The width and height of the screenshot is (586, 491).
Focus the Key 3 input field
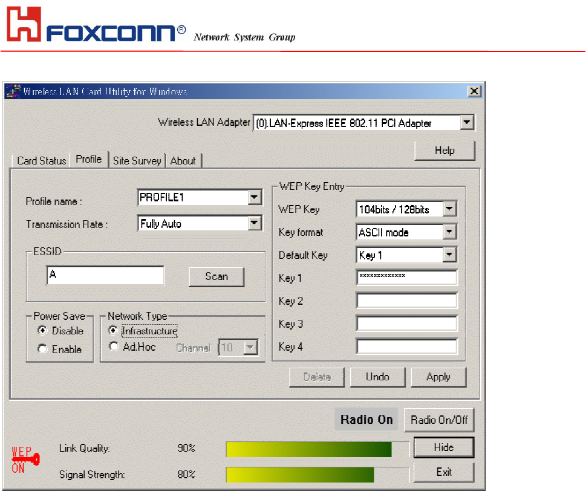[406, 324]
